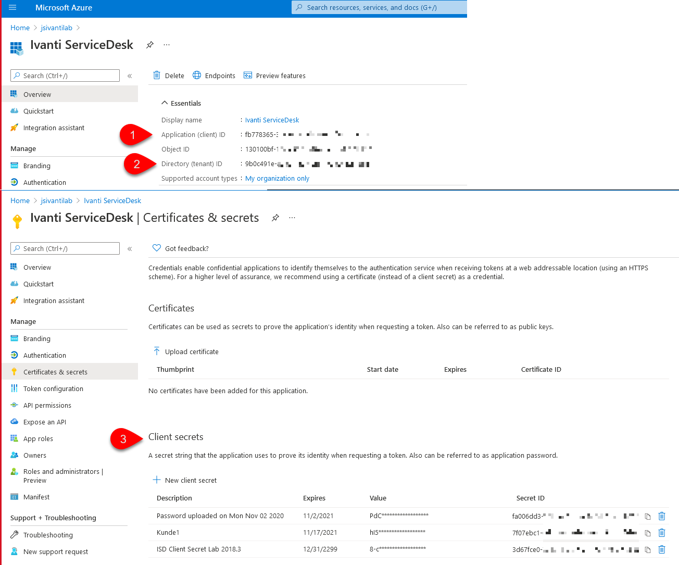Screen dimensions: 679x565
Task: Collapse the upper sidebar navigation pane
Action: click(x=130, y=76)
